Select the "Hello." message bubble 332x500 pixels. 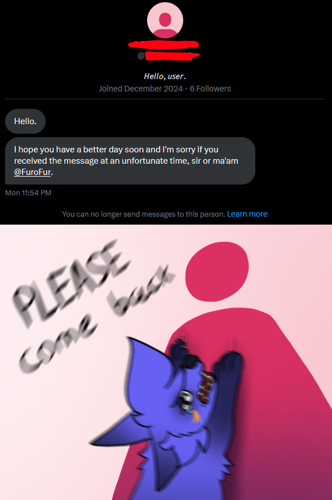(25, 121)
